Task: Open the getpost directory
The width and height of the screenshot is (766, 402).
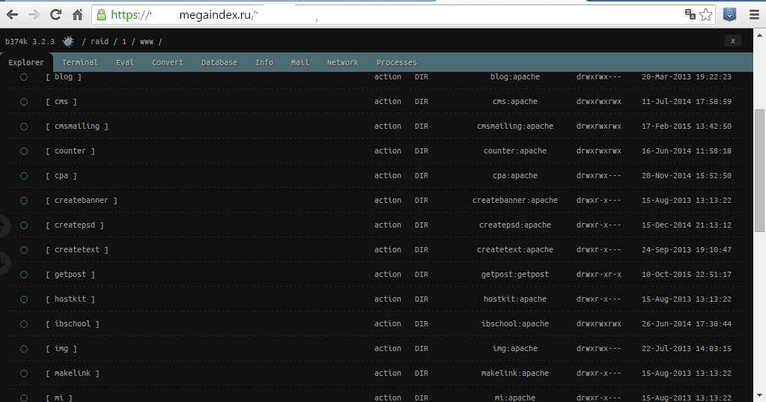Action: click(70, 275)
